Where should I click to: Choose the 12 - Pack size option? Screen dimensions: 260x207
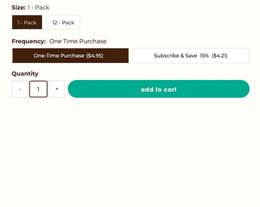coord(64,22)
